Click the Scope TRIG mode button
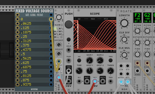The width and height of the screenshot is (155, 94). [x=111, y=60]
